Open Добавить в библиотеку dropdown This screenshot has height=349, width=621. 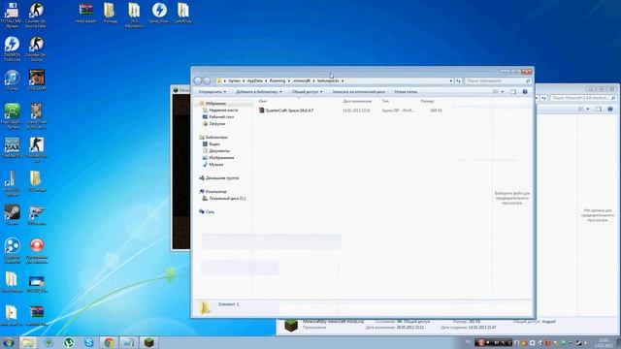click(259, 92)
